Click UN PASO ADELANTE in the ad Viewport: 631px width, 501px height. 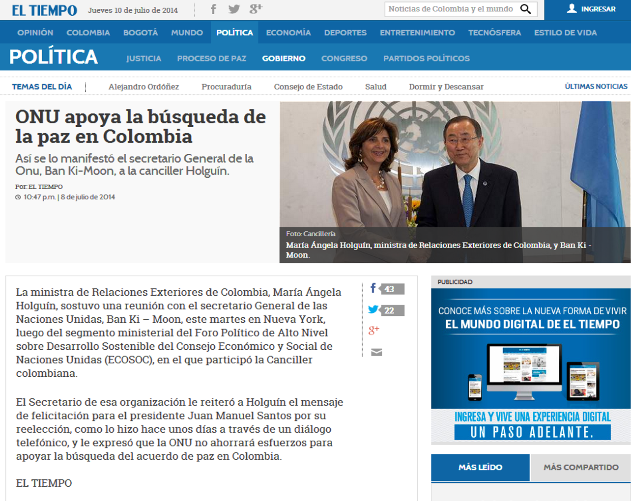point(532,432)
